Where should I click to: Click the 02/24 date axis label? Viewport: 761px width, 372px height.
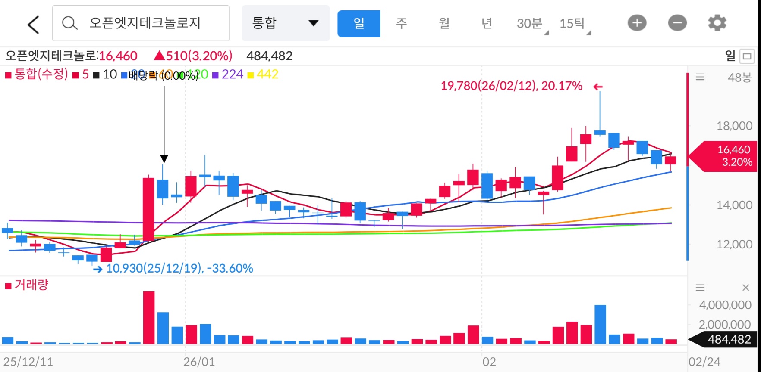click(704, 362)
